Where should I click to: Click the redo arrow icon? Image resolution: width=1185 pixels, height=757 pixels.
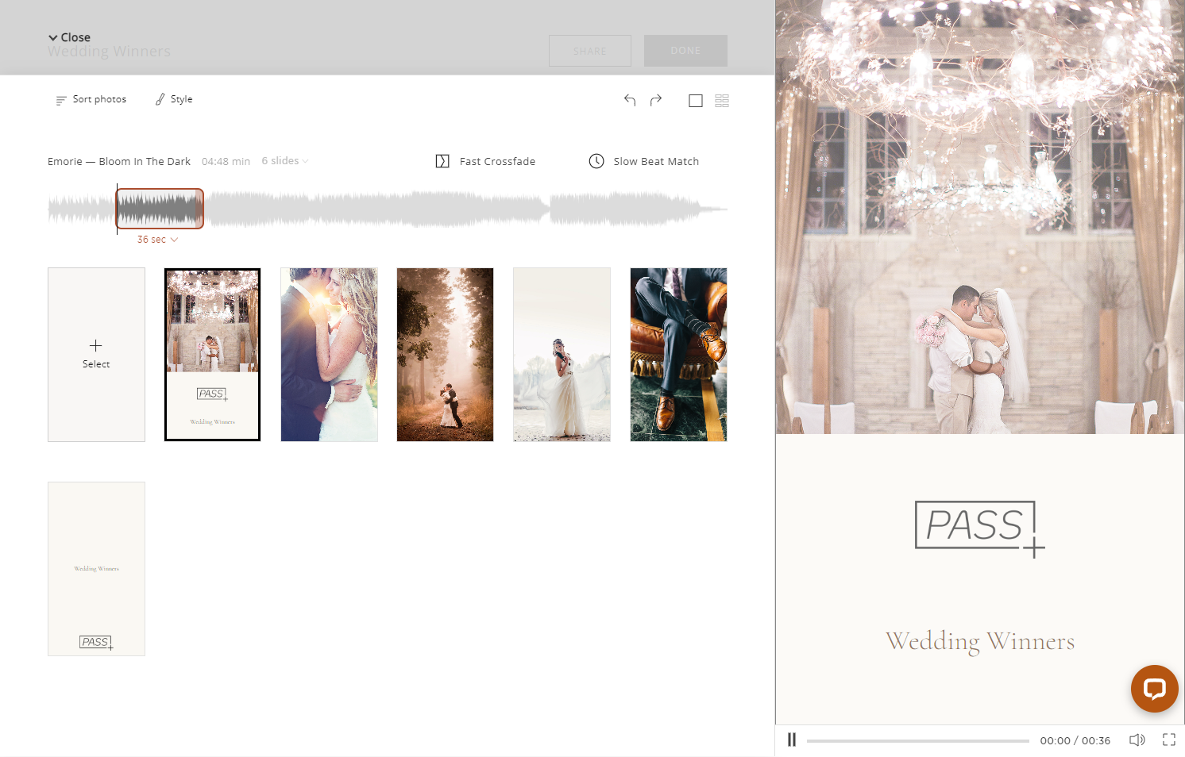(656, 100)
